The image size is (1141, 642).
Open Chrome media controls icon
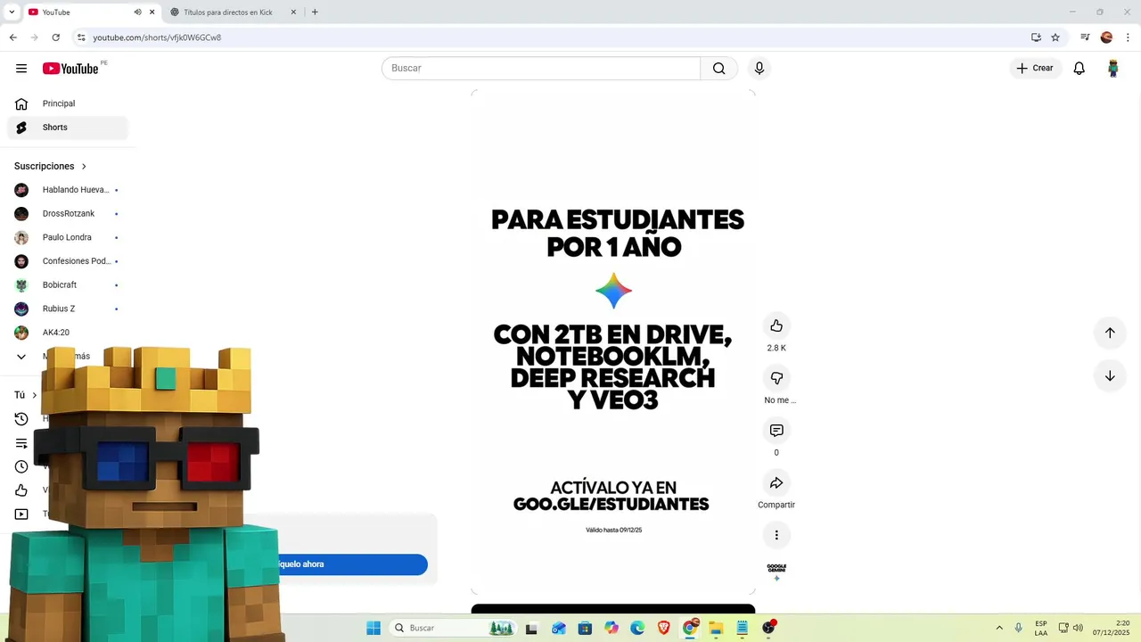coord(1085,37)
